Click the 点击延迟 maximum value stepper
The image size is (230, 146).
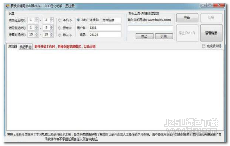point(52,20)
